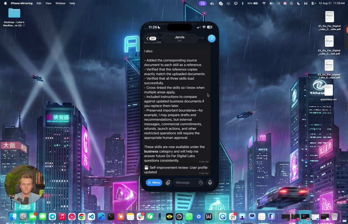Open the display mirroring menu bar icon
This screenshot has width=348, height=224.
pos(236,3)
